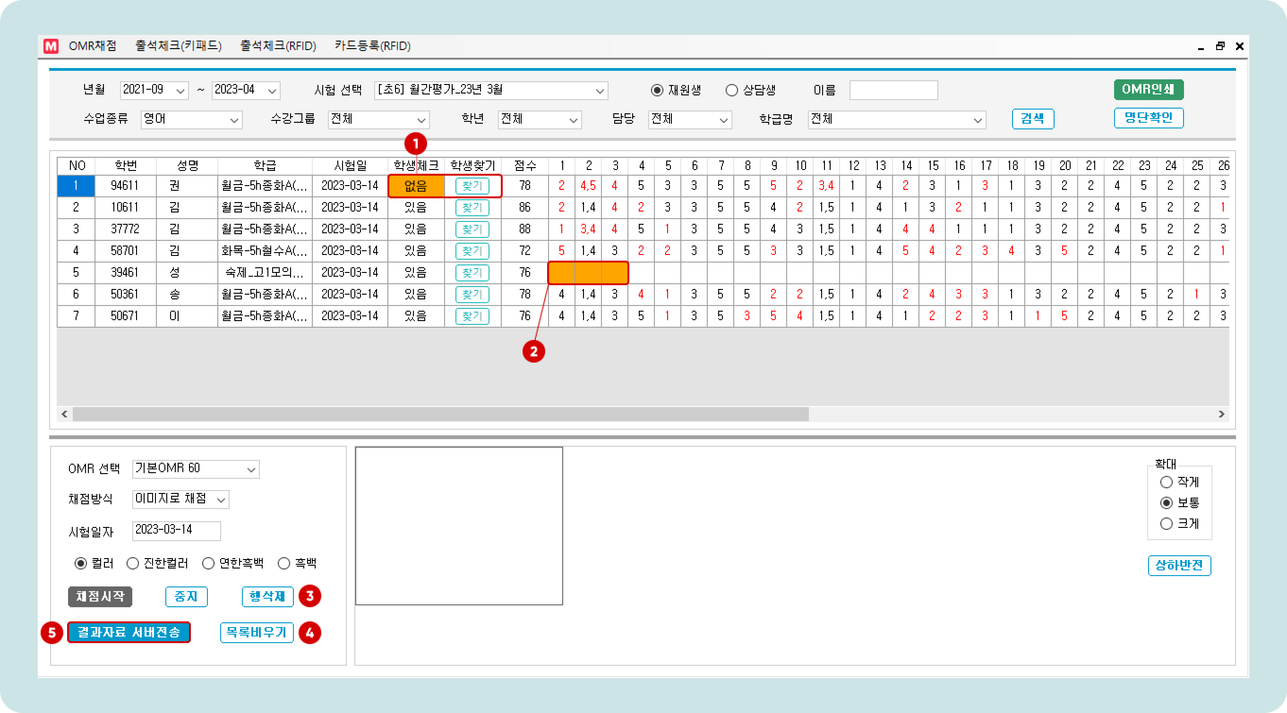This screenshot has width=1287, height=713.
Task: Click the red M application logo icon
Action: click(x=51, y=46)
